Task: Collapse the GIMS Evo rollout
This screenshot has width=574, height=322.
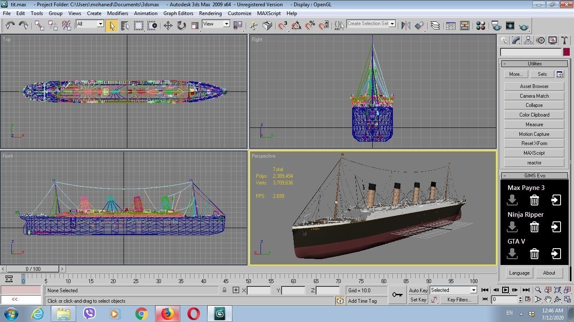Action: (x=535, y=176)
